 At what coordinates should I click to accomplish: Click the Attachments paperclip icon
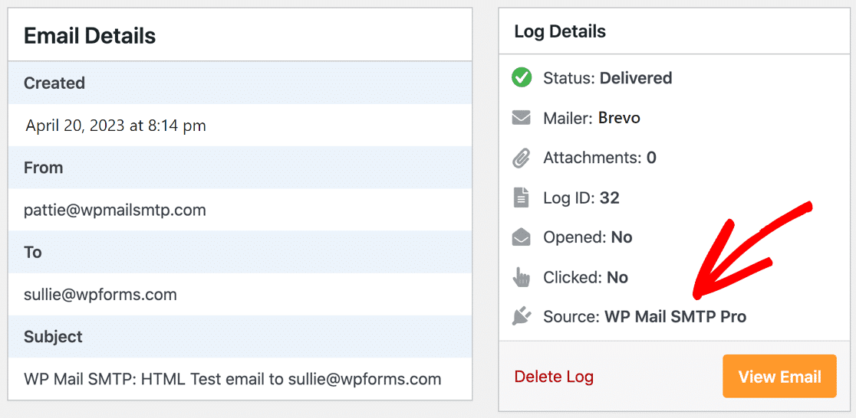click(x=522, y=158)
